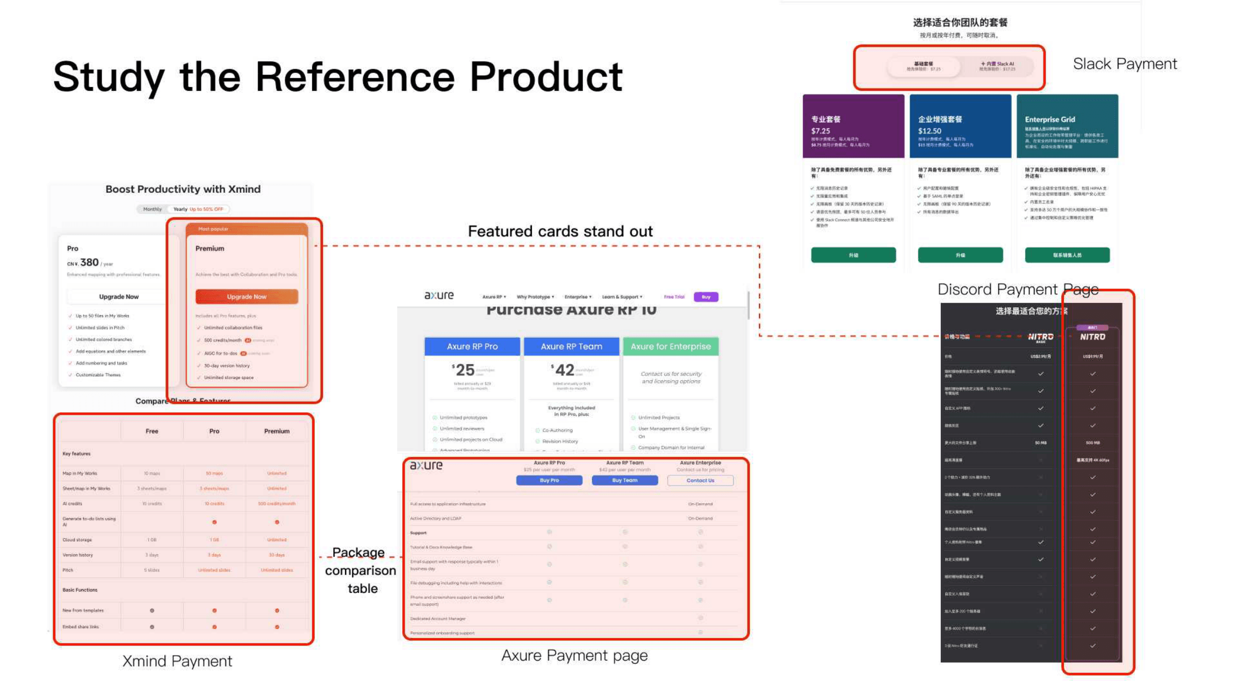The width and height of the screenshot is (1238, 696).
Task: Click Upgrade Now on the Xmind Pro card
Action: tap(118, 296)
